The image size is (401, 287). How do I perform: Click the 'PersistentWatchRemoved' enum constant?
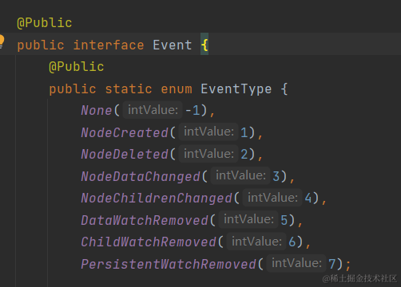tap(169, 264)
